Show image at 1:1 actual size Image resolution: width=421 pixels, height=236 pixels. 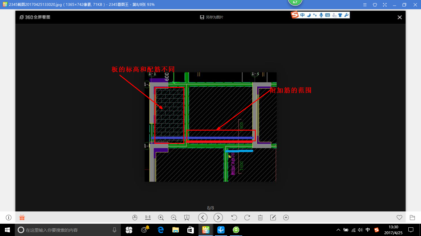(x=148, y=218)
